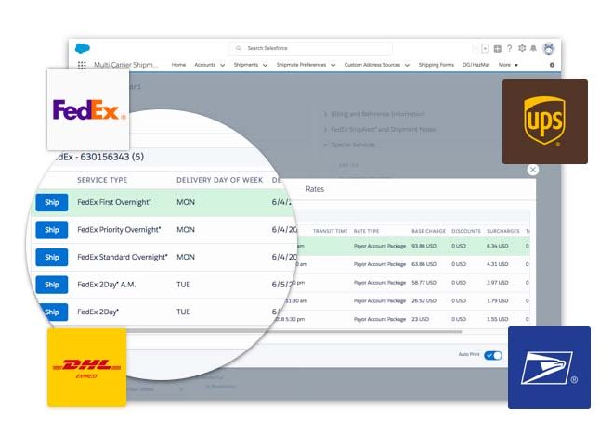Click the 3.97 USD surcharge cell
This screenshot has width=613, height=445.
click(x=497, y=282)
